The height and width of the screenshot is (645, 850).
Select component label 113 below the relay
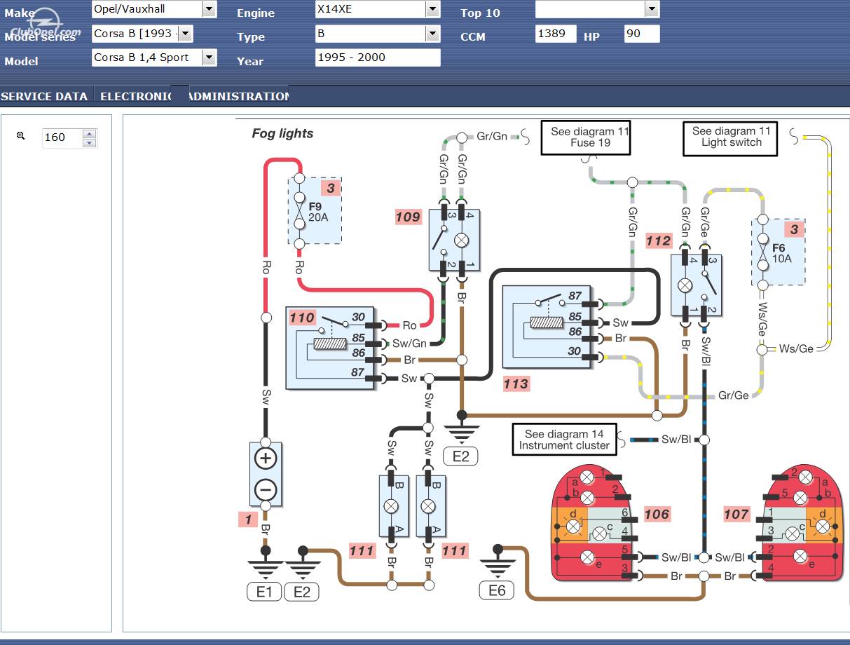tap(516, 383)
